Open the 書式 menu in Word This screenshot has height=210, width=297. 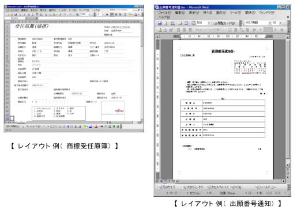point(221,13)
